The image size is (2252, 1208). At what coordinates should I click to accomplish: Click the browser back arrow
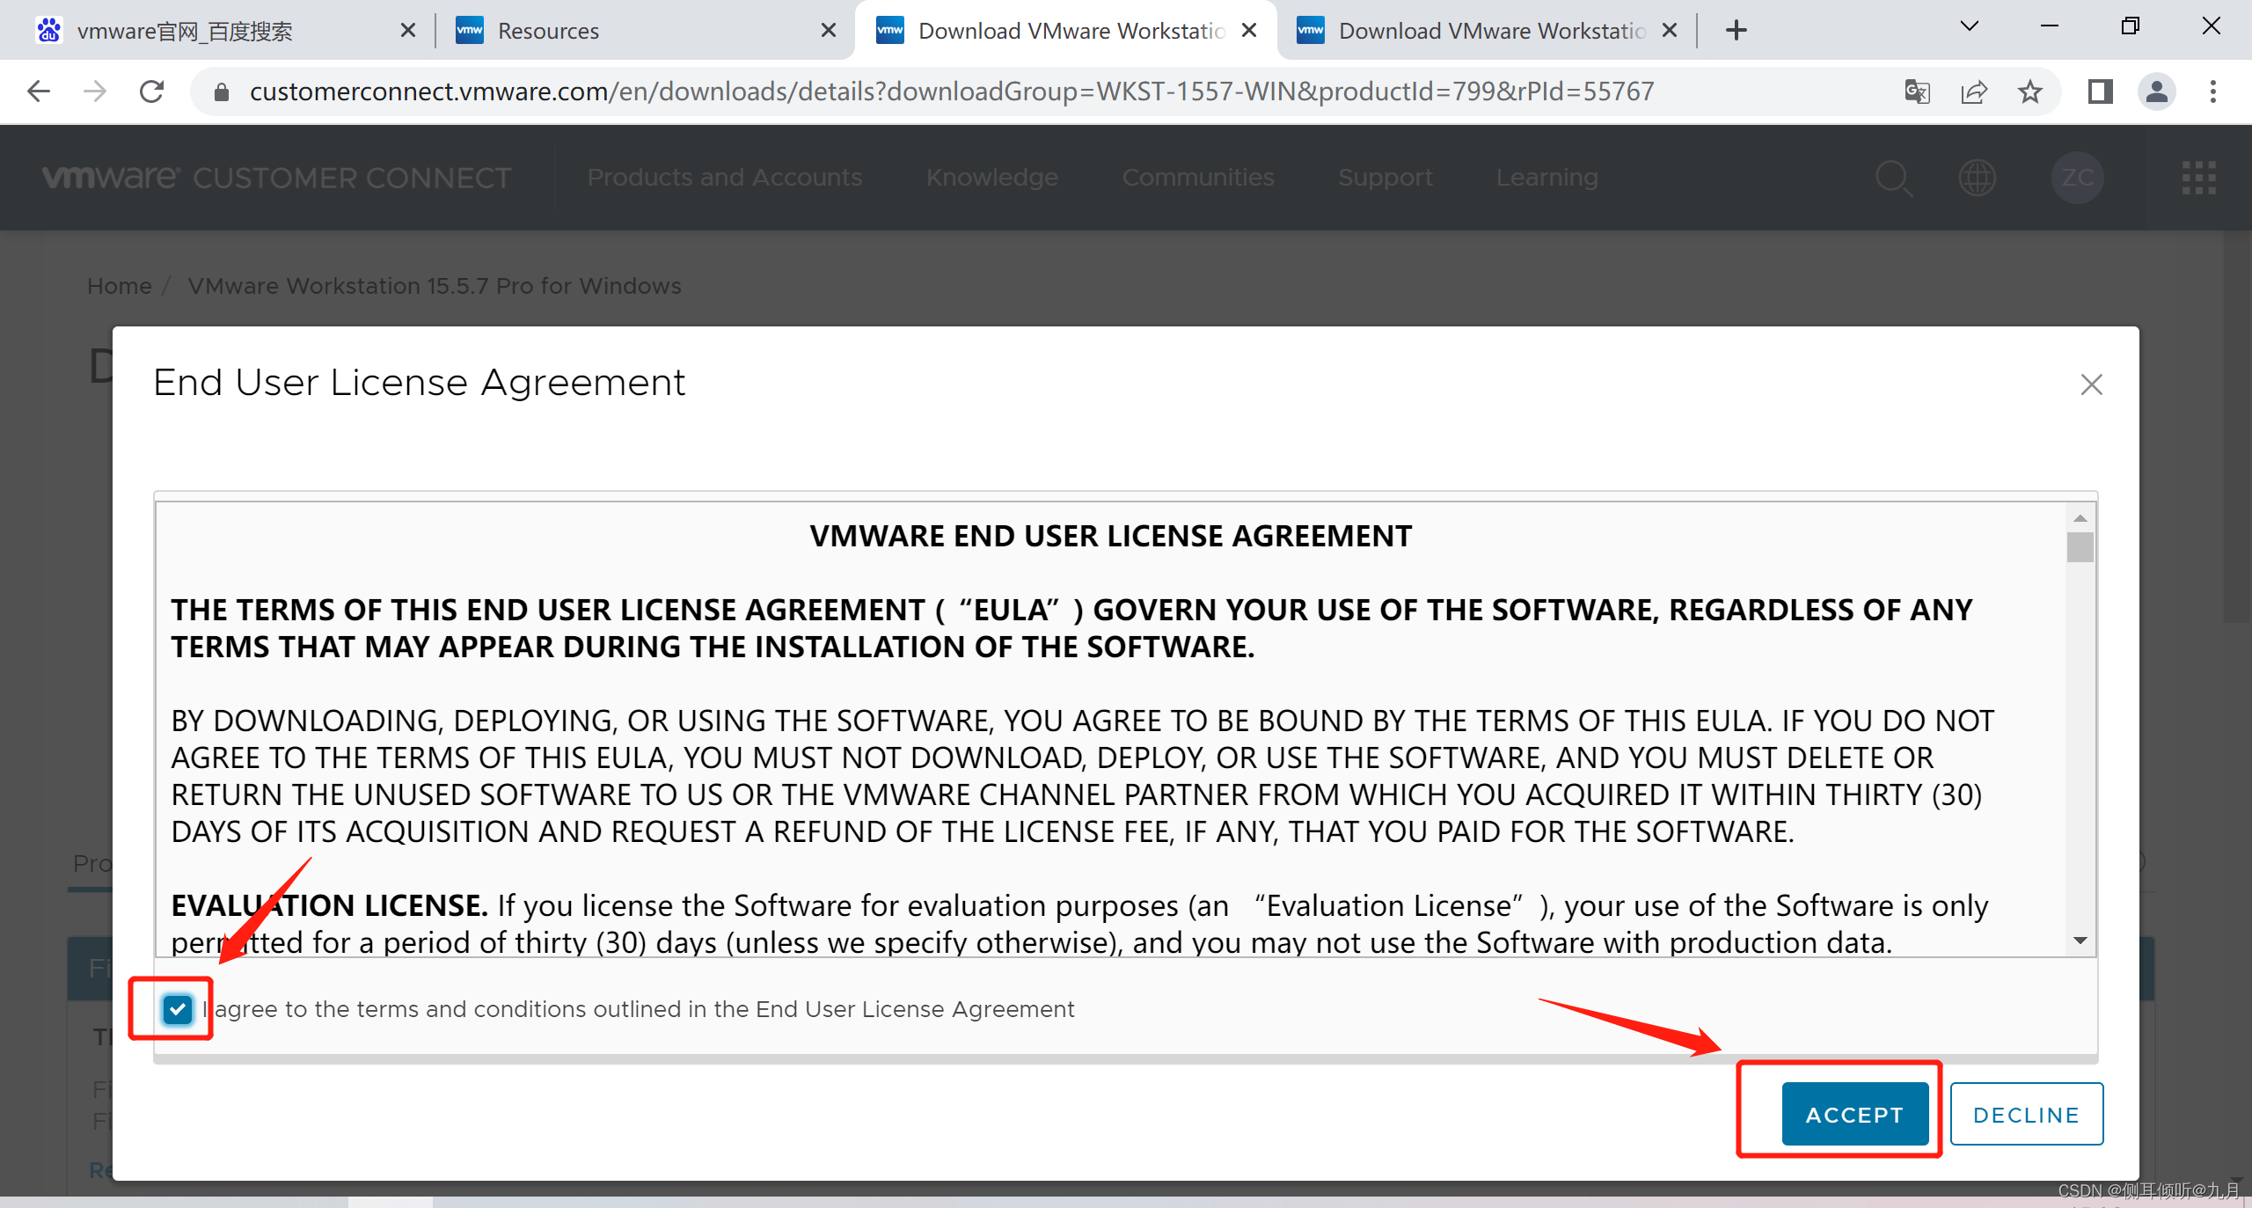click(x=39, y=92)
